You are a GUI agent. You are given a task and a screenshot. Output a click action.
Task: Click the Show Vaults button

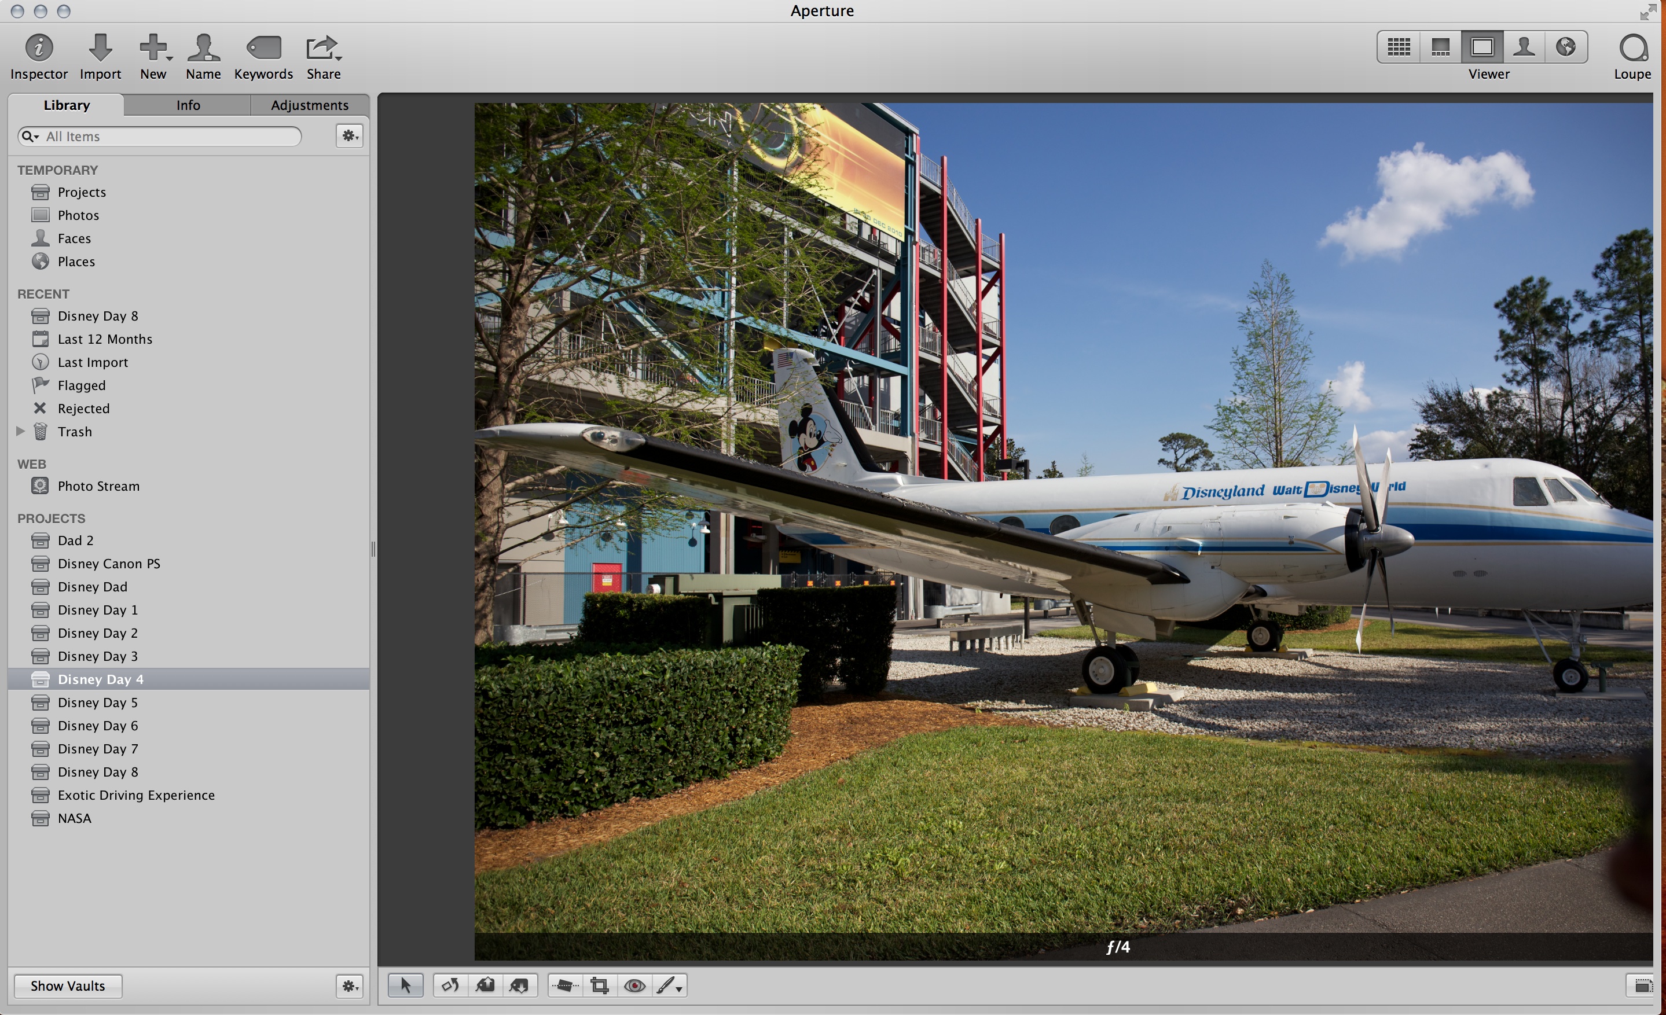click(x=68, y=985)
